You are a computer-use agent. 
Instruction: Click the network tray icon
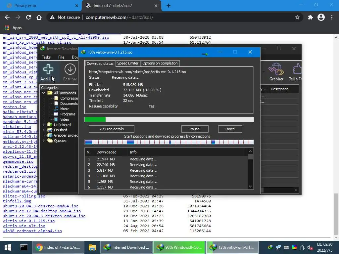coord(278,247)
